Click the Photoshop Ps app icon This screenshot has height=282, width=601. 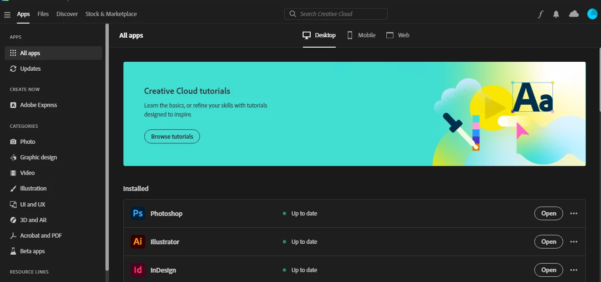pos(138,214)
